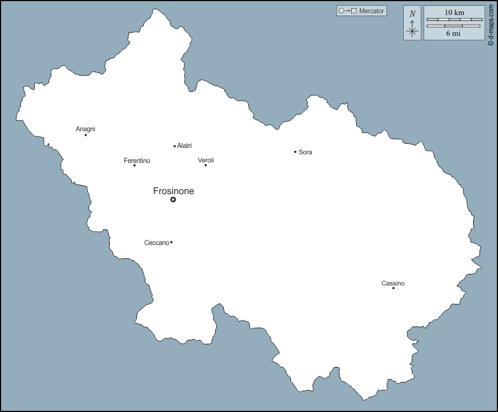Click the 10 km scale bar
This screenshot has width=498, height=412.
[x=454, y=20]
